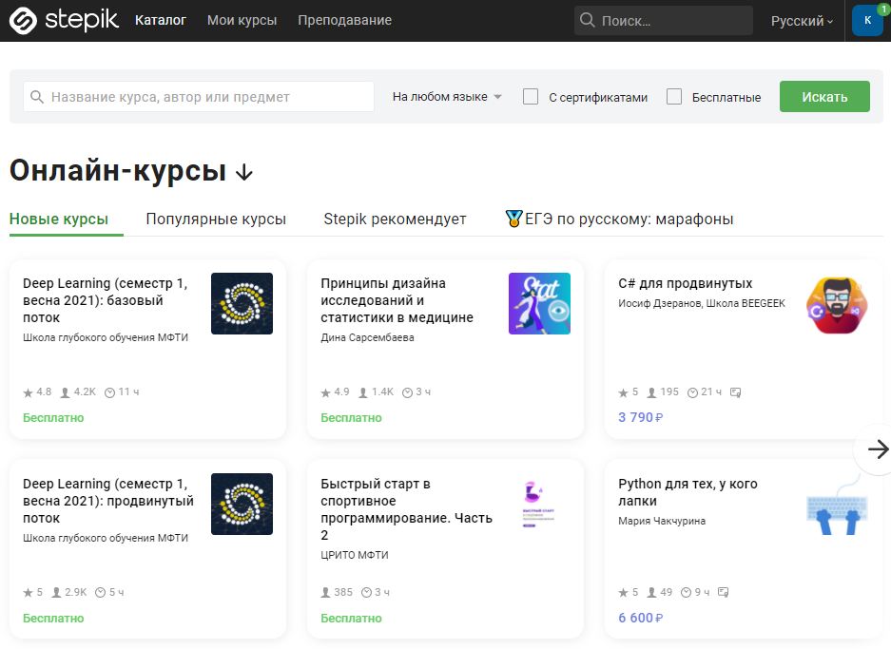
Task: Open Быстрый старт в спортивное программирование title
Action: (x=406, y=509)
